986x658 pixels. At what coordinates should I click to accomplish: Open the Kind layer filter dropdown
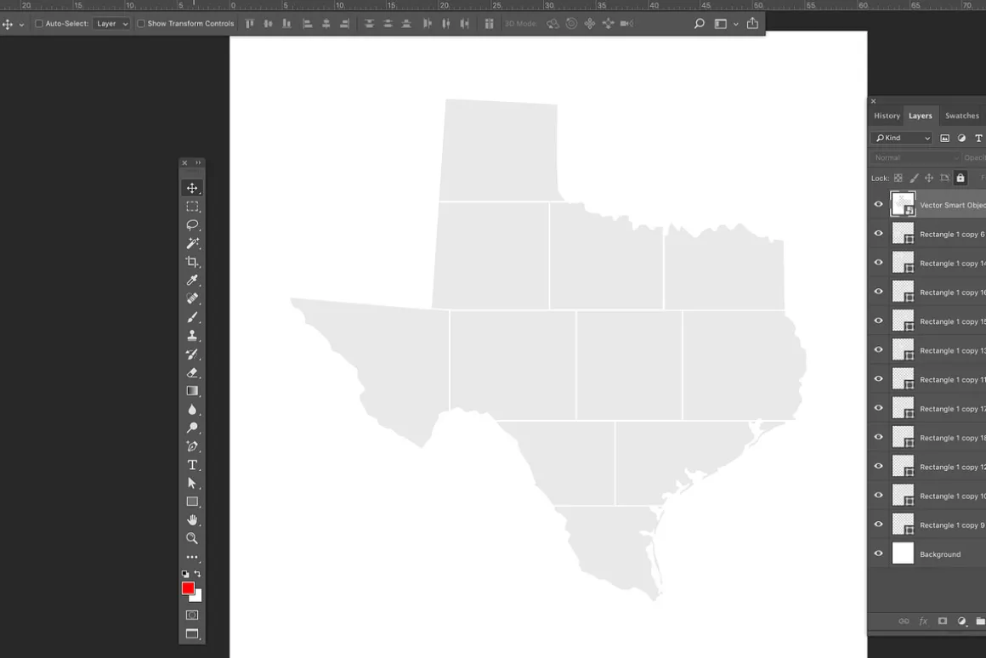902,138
